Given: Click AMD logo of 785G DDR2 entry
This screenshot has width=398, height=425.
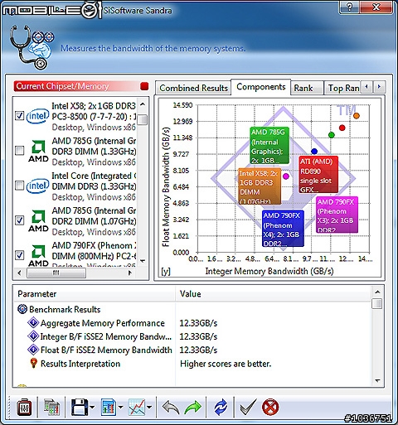Looking at the screenshot, I should click(38, 220).
